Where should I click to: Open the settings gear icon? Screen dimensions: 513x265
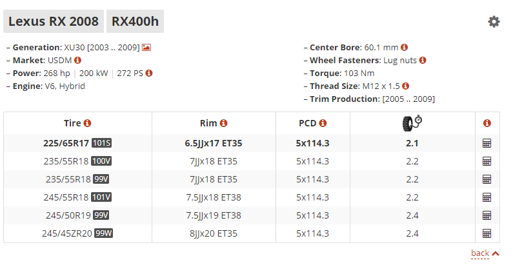tap(494, 21)
